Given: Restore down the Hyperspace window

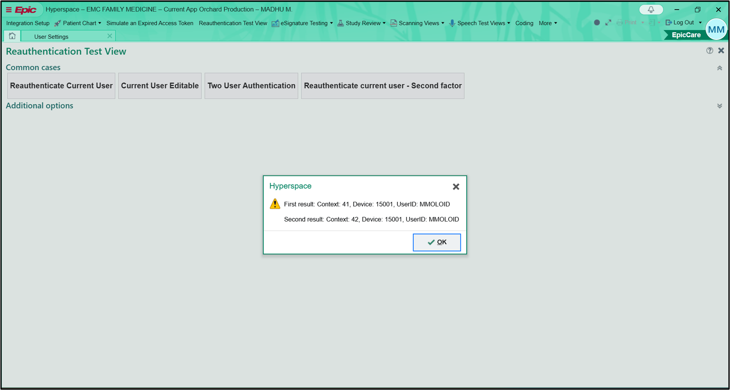Looking at the screenshot, I should pos(697,9).
